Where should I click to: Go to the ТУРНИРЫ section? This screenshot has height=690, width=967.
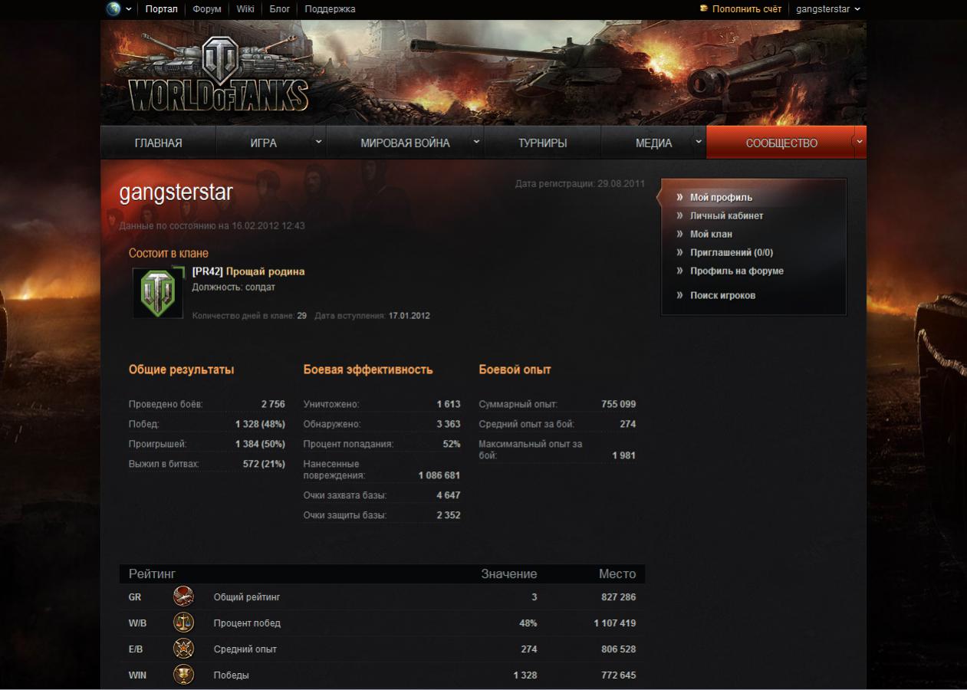[x=543, y=143]
